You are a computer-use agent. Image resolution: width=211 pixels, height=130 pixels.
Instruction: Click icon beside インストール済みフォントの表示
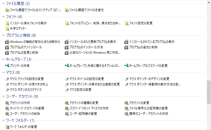tap(7, 23)
